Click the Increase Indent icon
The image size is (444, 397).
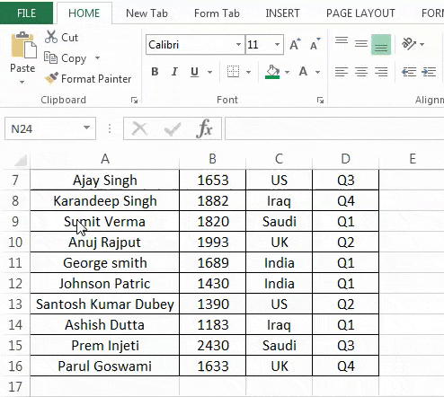pos(429,72)
